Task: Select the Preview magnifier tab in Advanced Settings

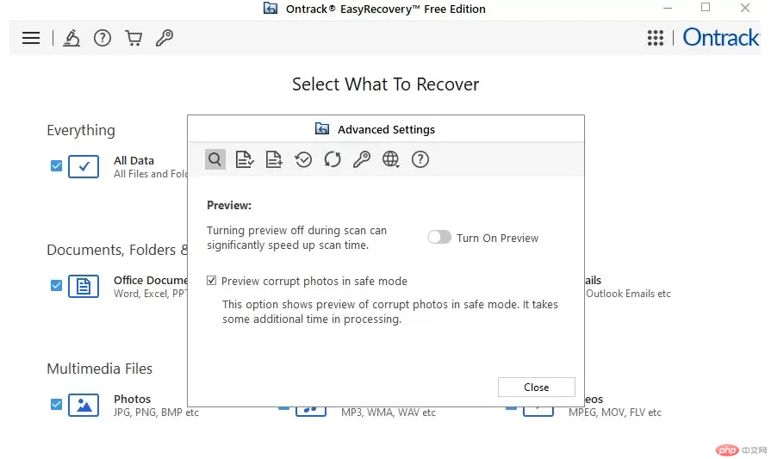Action: (x=215, y=159)
